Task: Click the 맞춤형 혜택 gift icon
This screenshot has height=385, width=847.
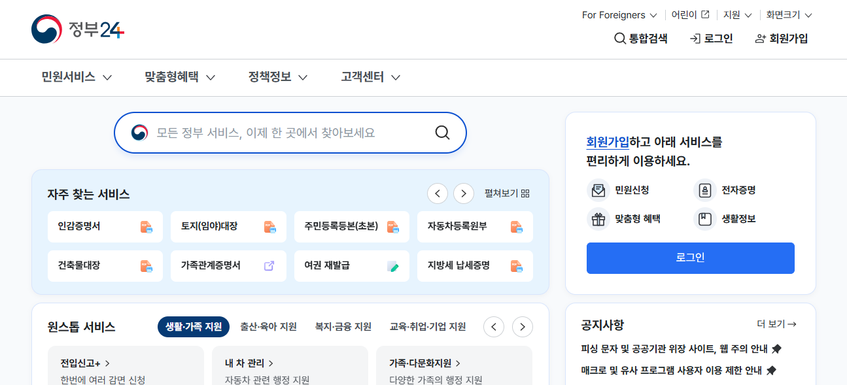Action: pyautogui.click(x=598, y=218)
